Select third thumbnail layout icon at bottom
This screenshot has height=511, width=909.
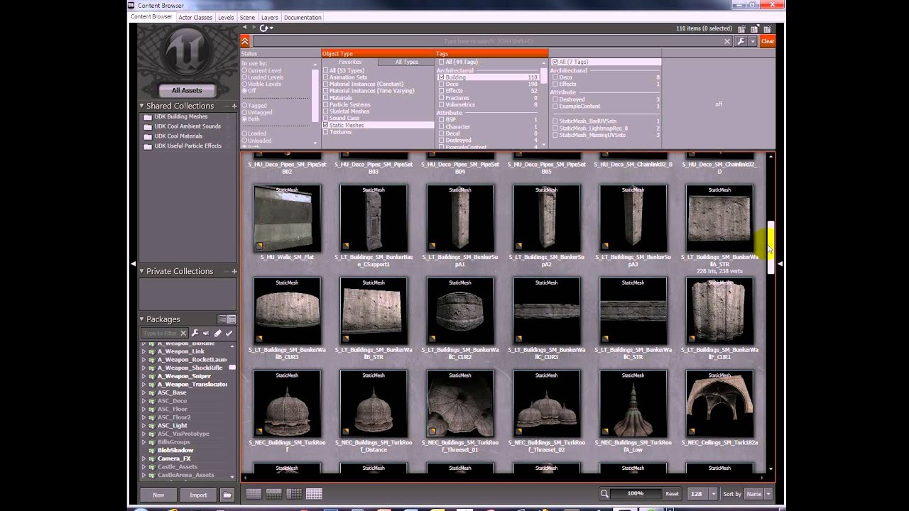tap(293, 494)
